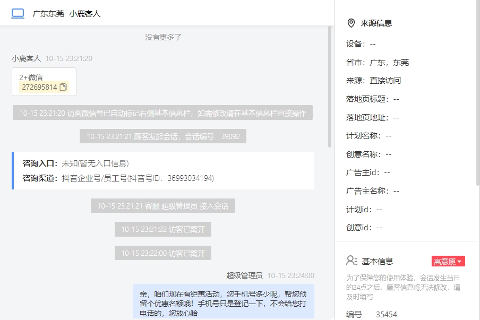The height and width of the screenshot is (320, 480).
Task: Click the 小鹿客人 sender name above message
Action: (x=27, y=58)
